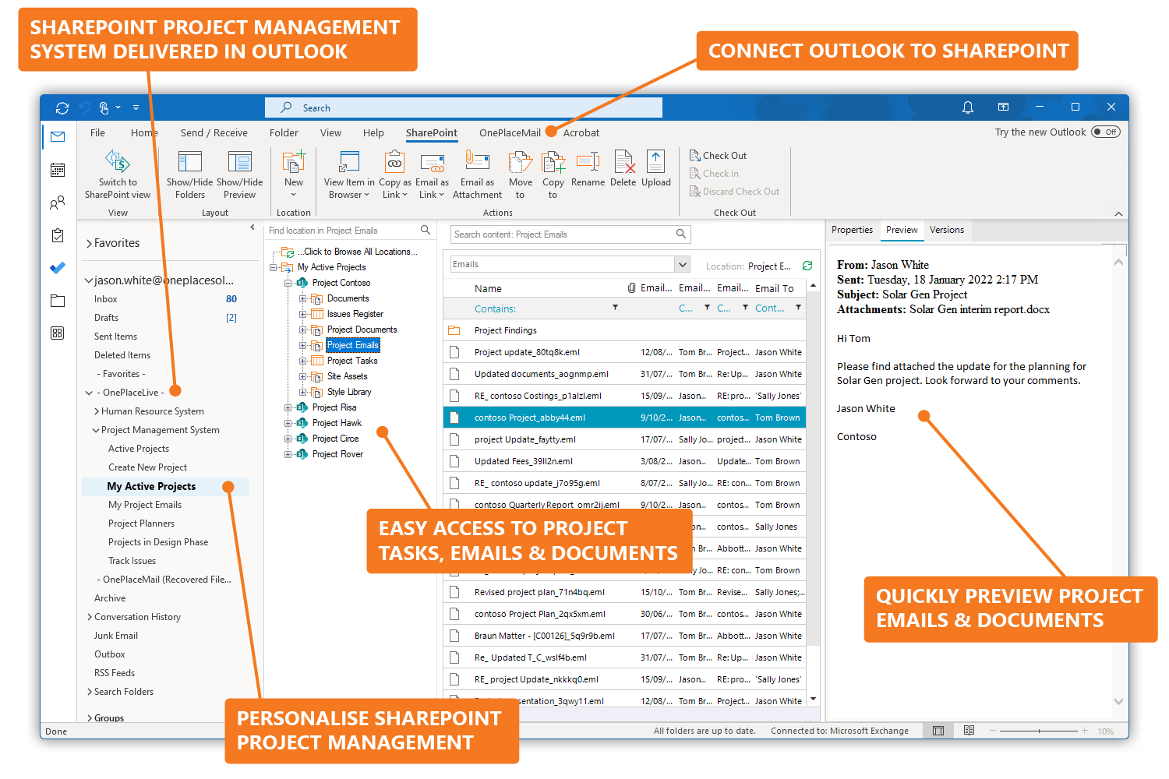1169x779 pixels.
Task: Expand Project Hawk tree node
Action: pyautogui.click(x=288, y=423)
